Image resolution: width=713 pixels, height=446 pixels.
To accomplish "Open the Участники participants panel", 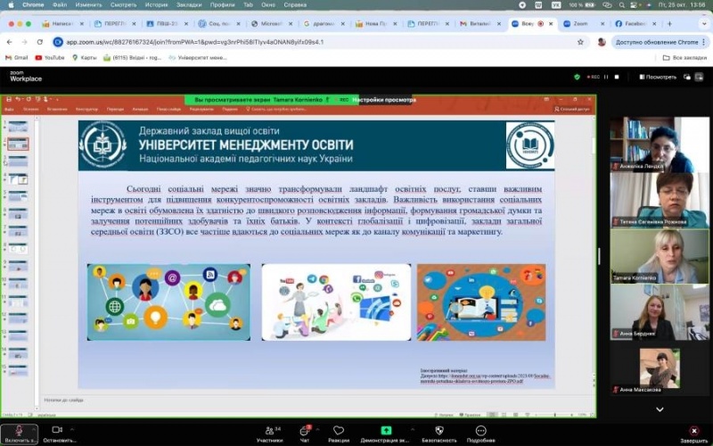I will 269,430.
